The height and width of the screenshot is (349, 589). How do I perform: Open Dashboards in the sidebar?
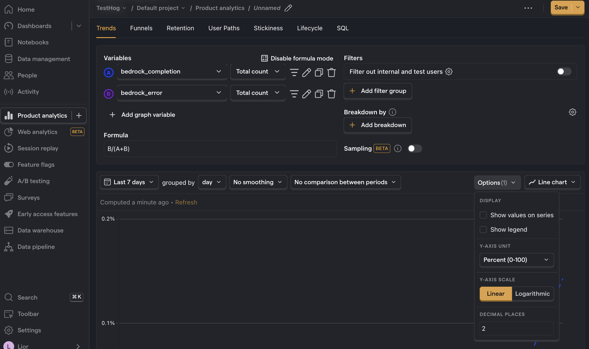coord(35,26)
